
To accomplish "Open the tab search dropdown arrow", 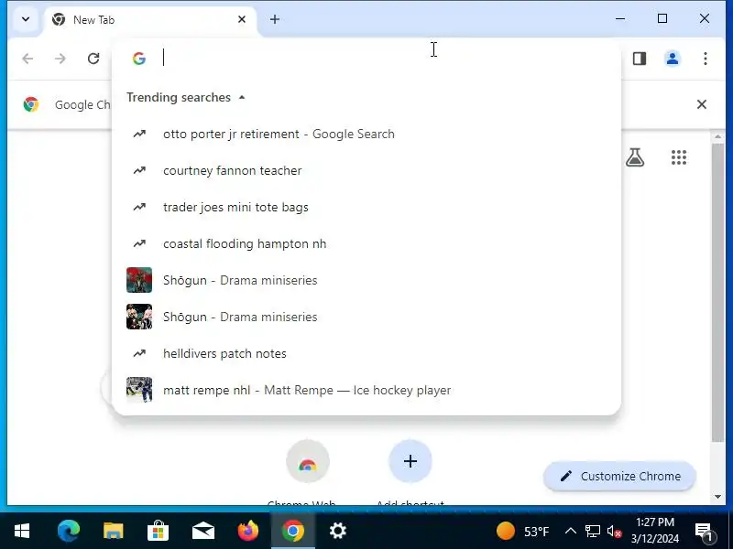I will pyautogui.click(x=26, y=19).
